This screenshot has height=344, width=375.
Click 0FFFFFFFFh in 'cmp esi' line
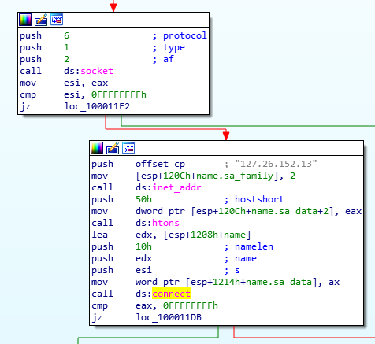[x=119, y=94]
